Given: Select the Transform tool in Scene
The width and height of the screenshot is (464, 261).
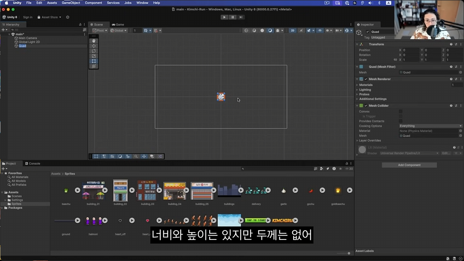Looking at the screenshot, I should click(94, 66).
